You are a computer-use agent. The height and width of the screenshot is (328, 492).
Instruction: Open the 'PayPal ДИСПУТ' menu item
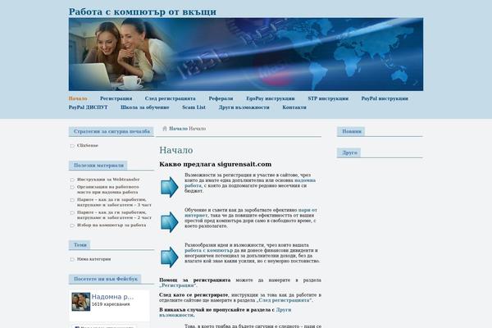click(x=89, y=107)
